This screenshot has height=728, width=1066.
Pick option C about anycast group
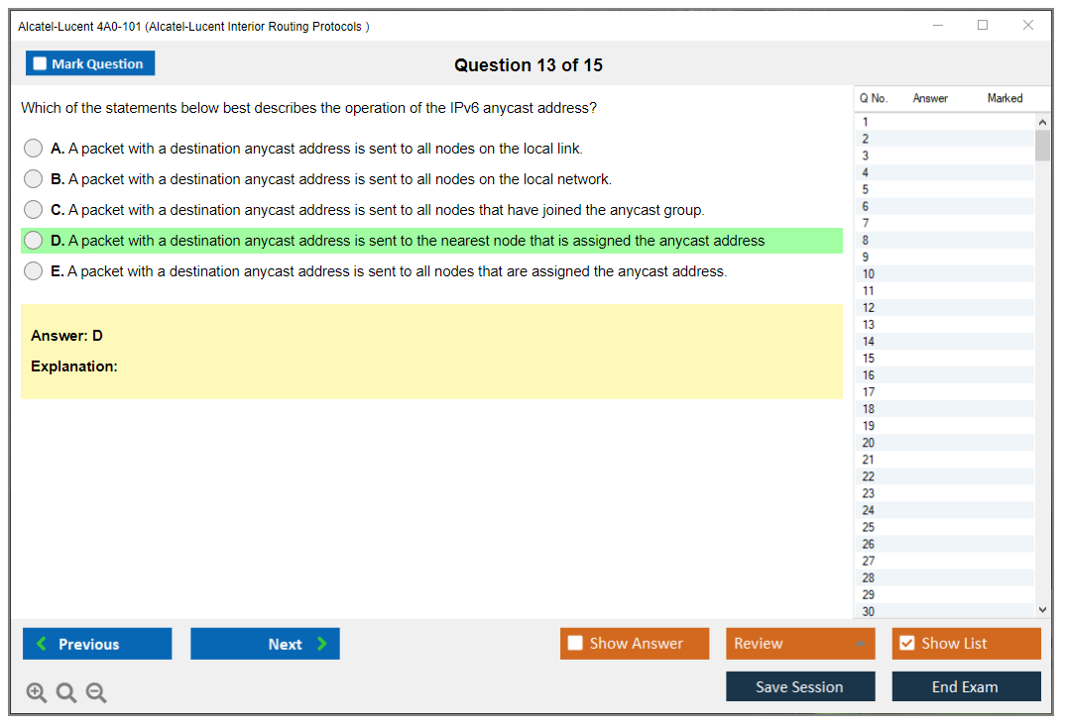(x=34, y=210)
